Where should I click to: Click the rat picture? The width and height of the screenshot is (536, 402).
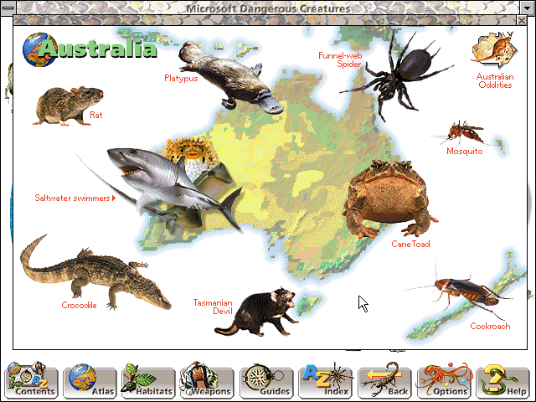click(x=67, y=106)
